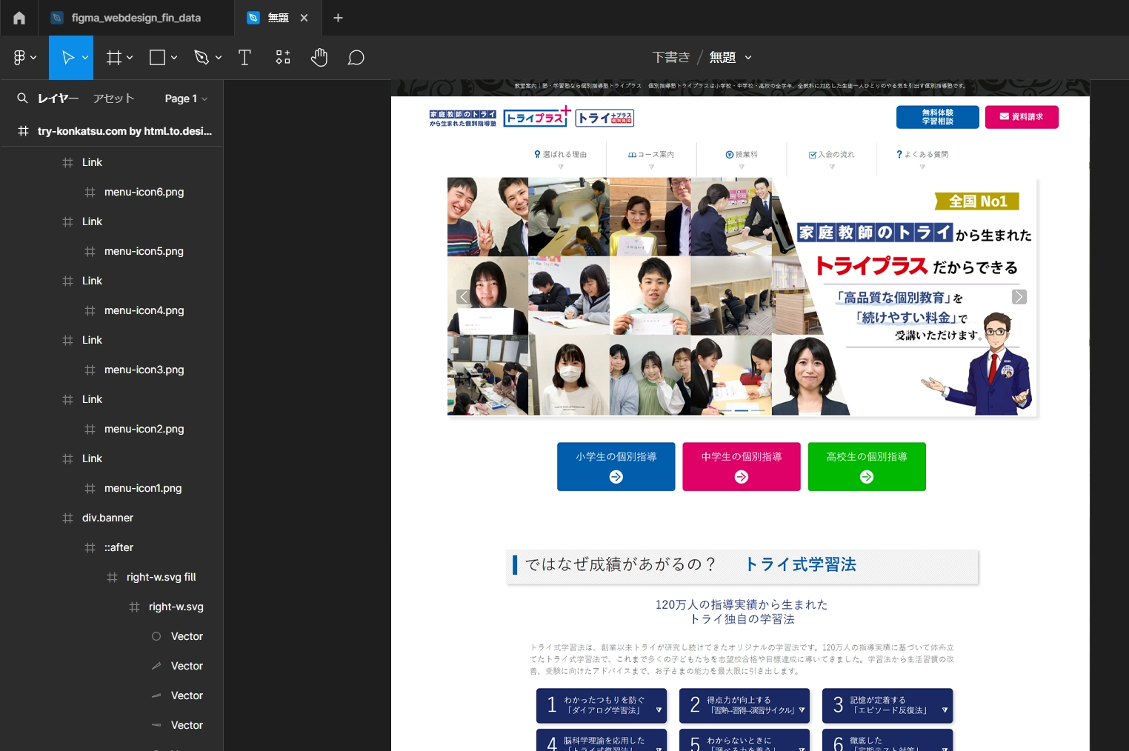Click 中学生の個別指導 pink button

coord(742,467)
